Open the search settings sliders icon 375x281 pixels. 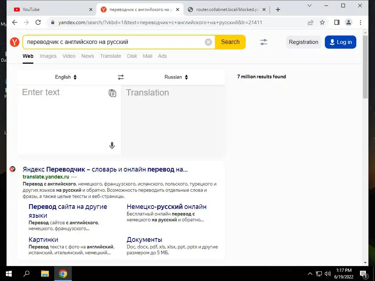[264, 42]
